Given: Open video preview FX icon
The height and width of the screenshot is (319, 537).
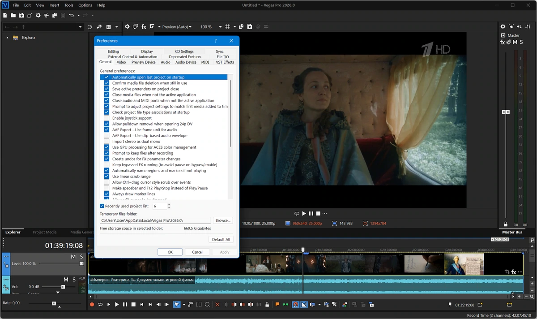Looking at the screenshot, I should pos(144,27).
